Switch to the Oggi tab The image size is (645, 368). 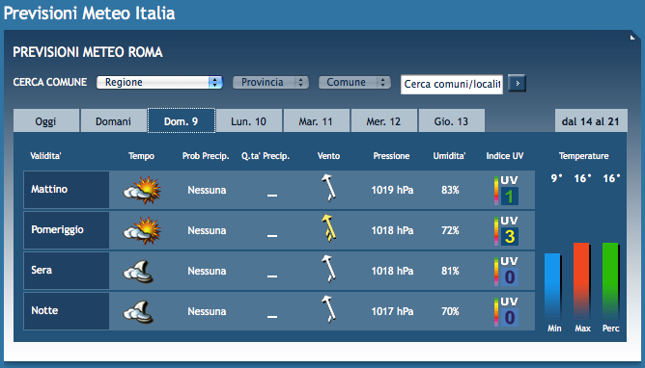click(46, 120)
